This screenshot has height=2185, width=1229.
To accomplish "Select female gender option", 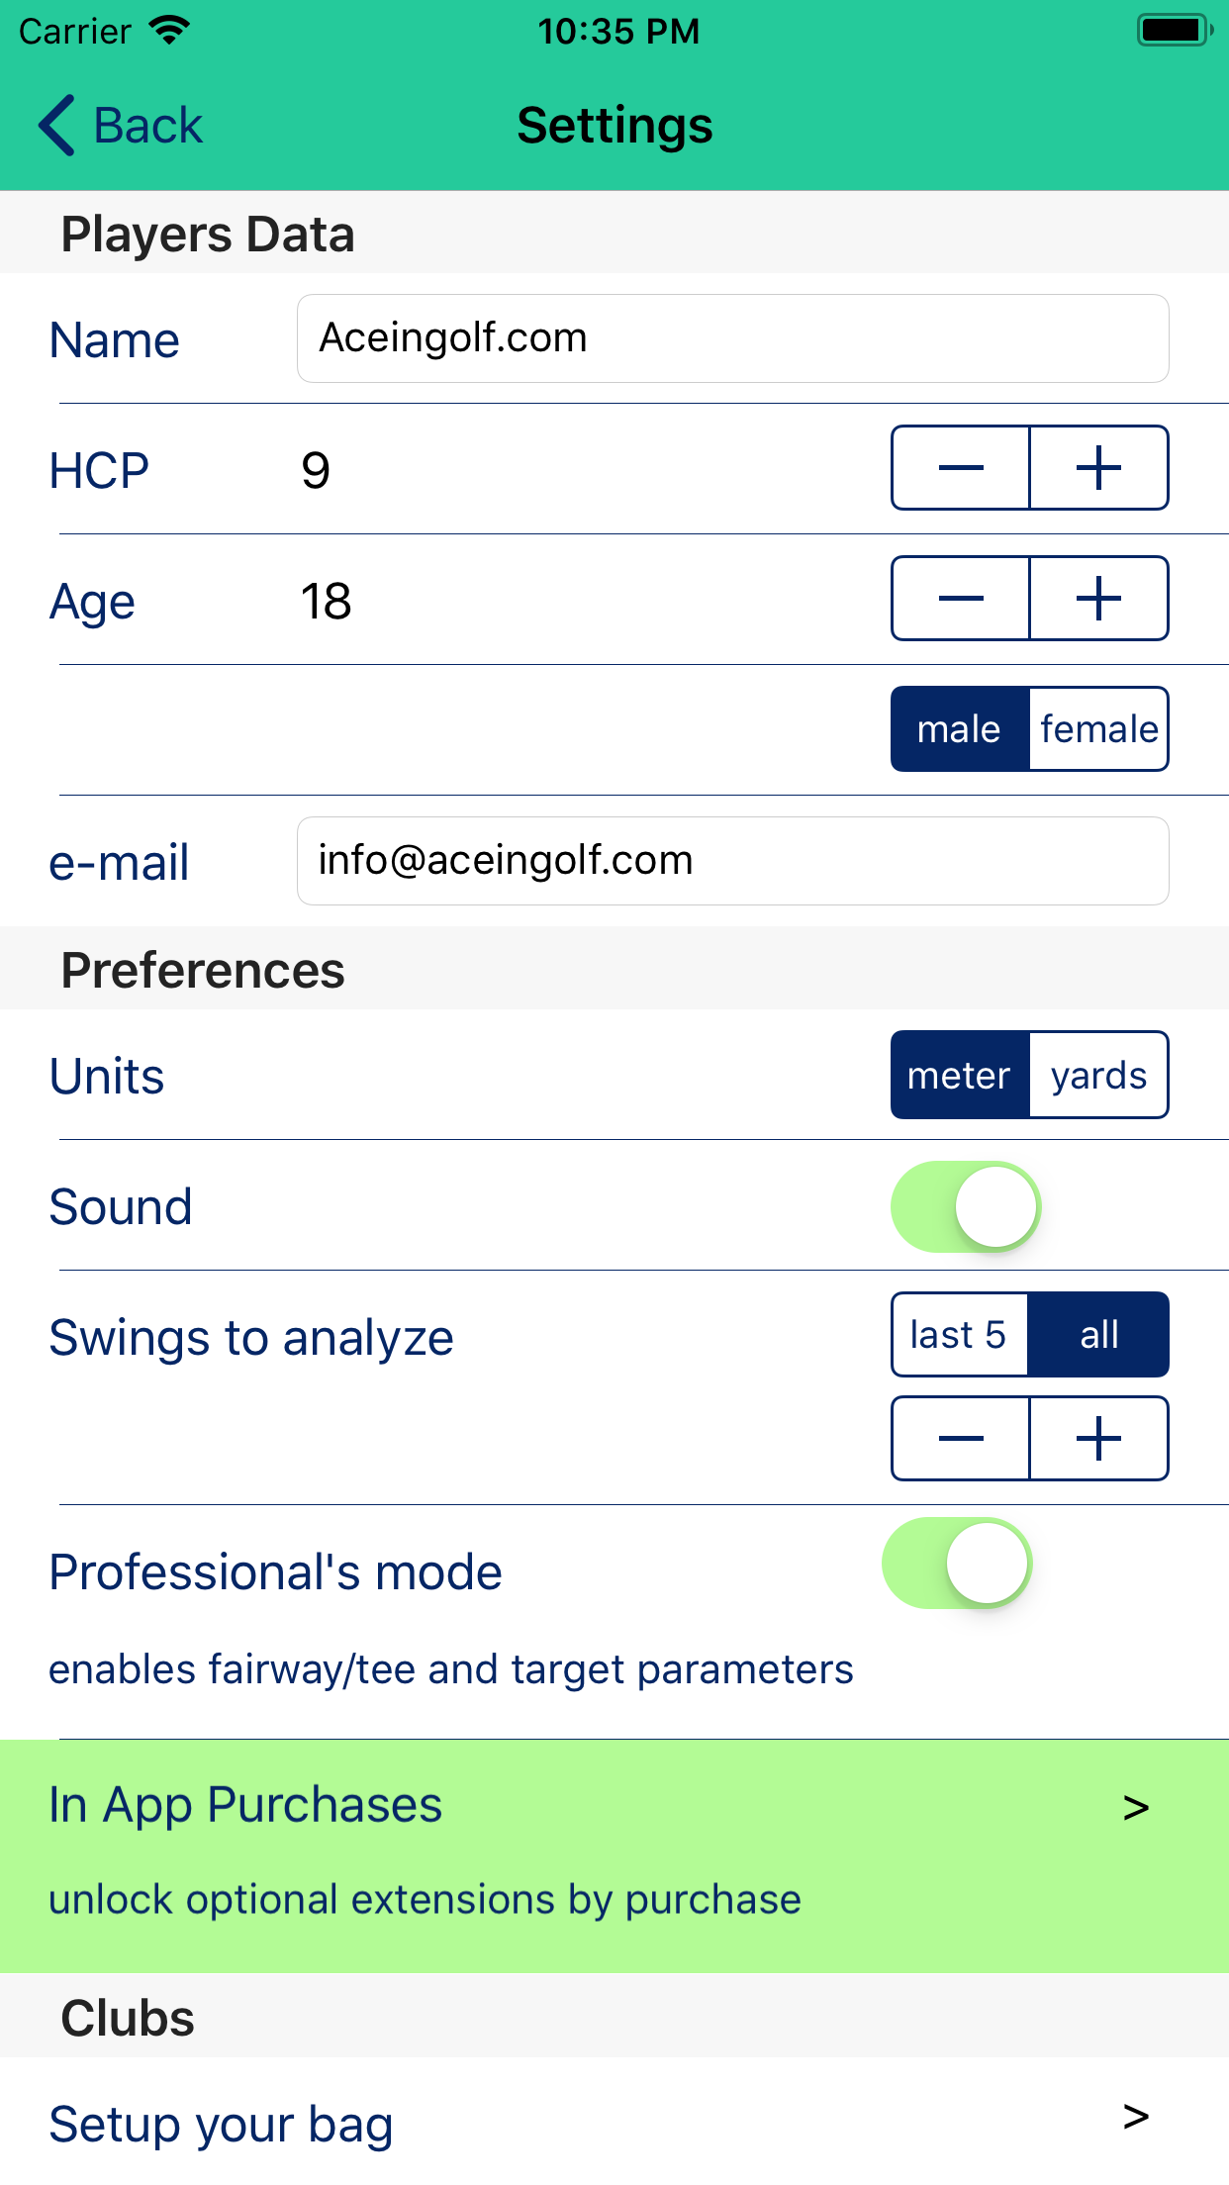I will click(x=1098, y=729).
